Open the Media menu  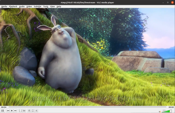tap(4, 6)
